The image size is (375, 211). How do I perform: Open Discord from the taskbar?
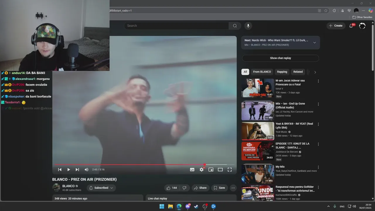click(x=188, y=206)
